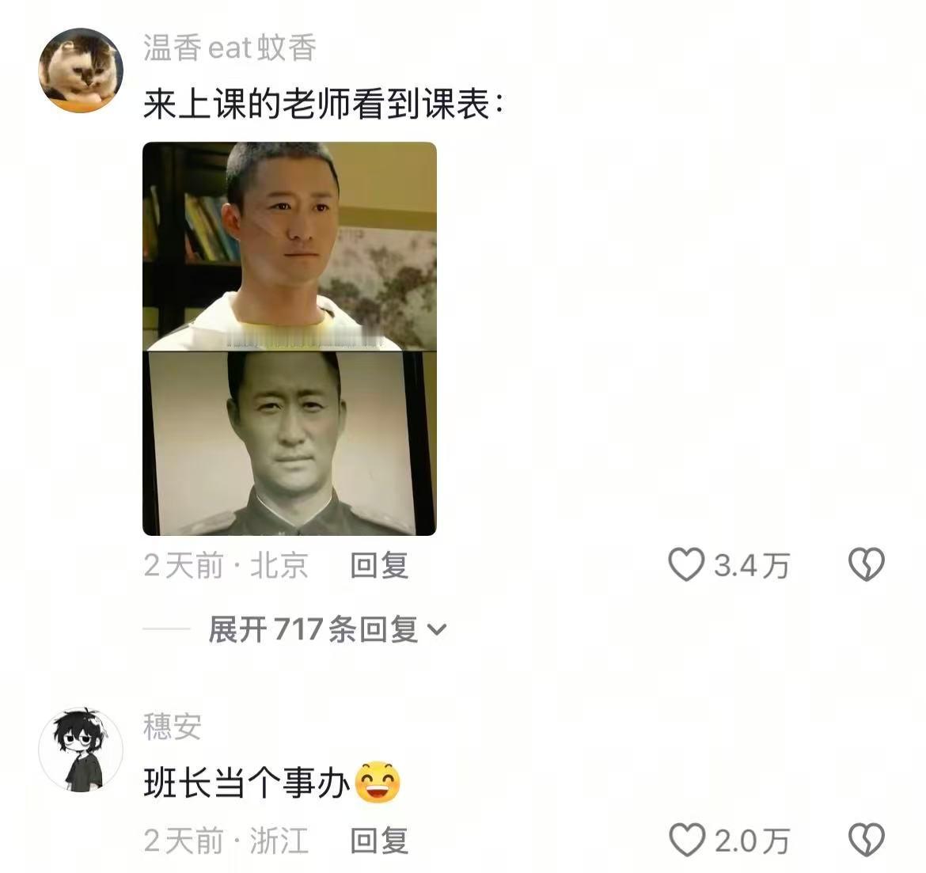Open the cat avatar profile

81,70
